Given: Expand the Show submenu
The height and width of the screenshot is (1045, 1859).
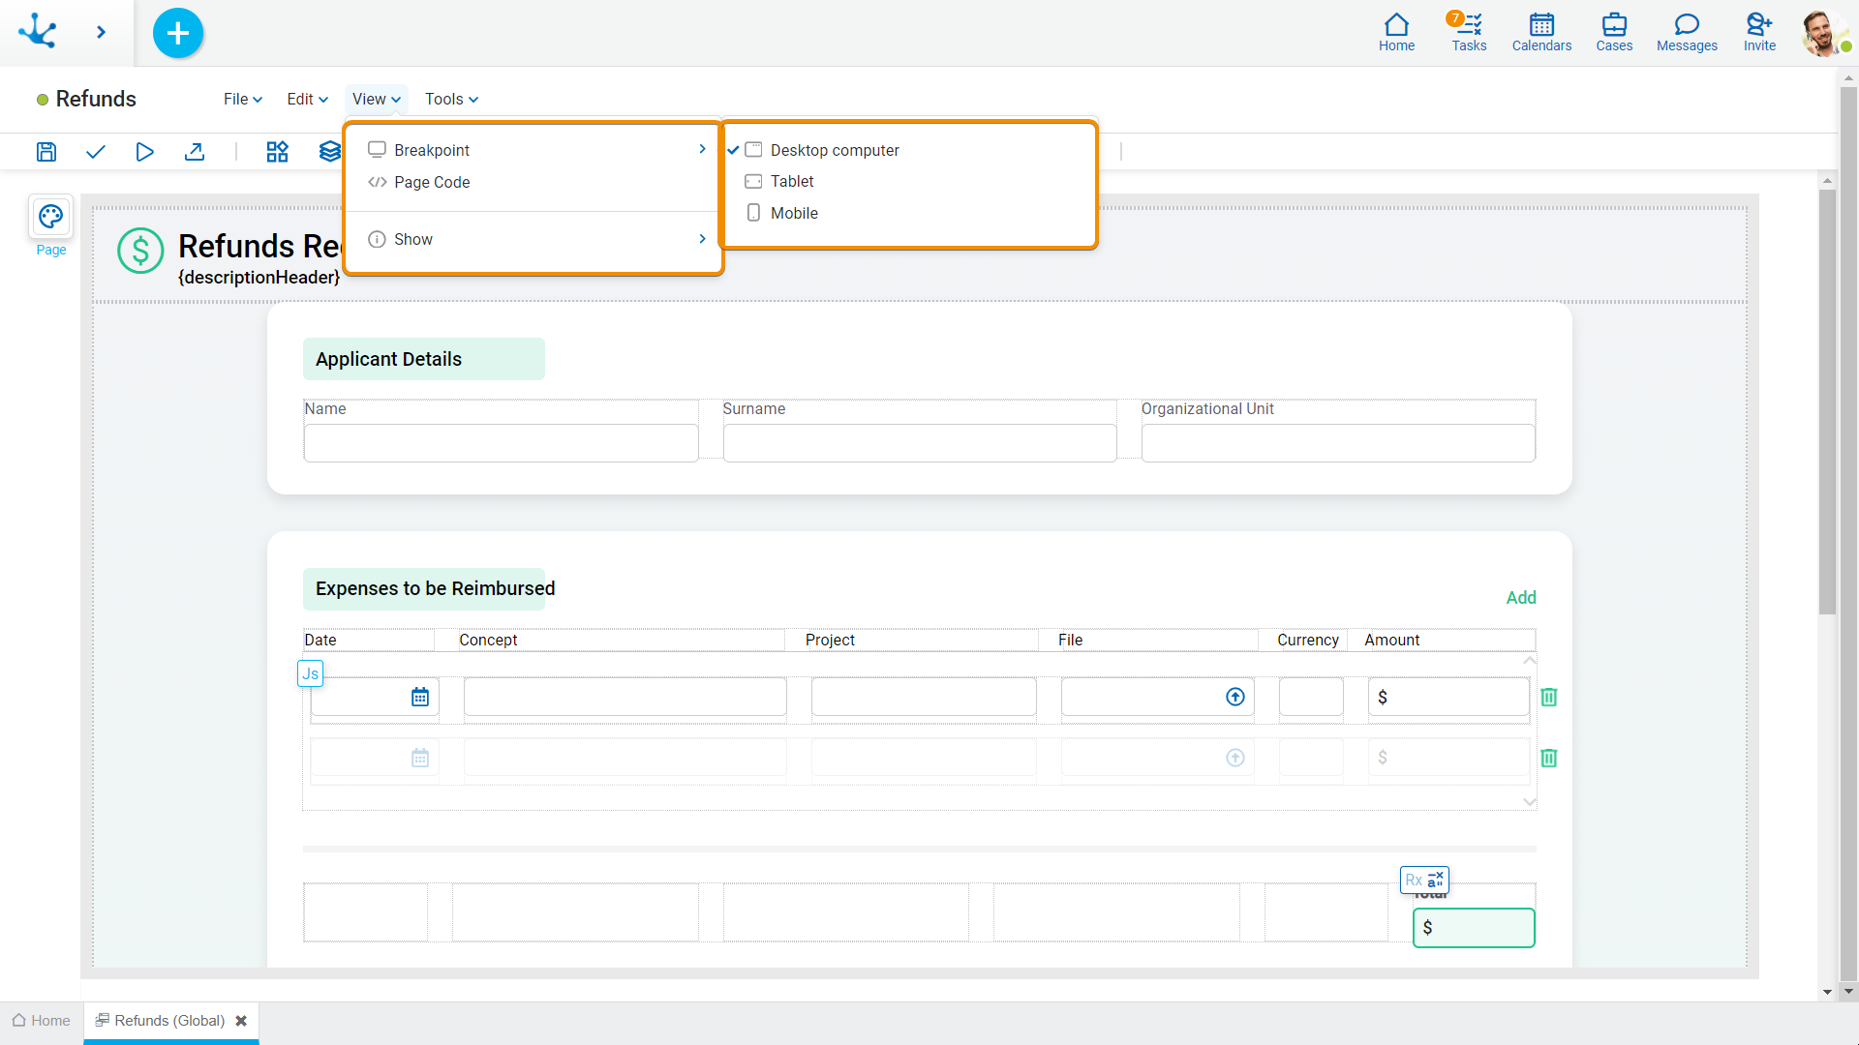Looking at the screenshot, I should (x=534, y=239).
